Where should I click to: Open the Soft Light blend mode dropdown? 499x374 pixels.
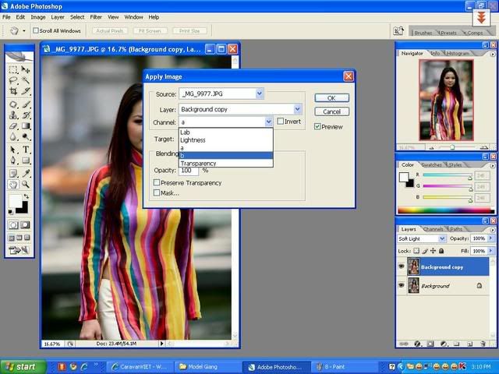point(442,238)
